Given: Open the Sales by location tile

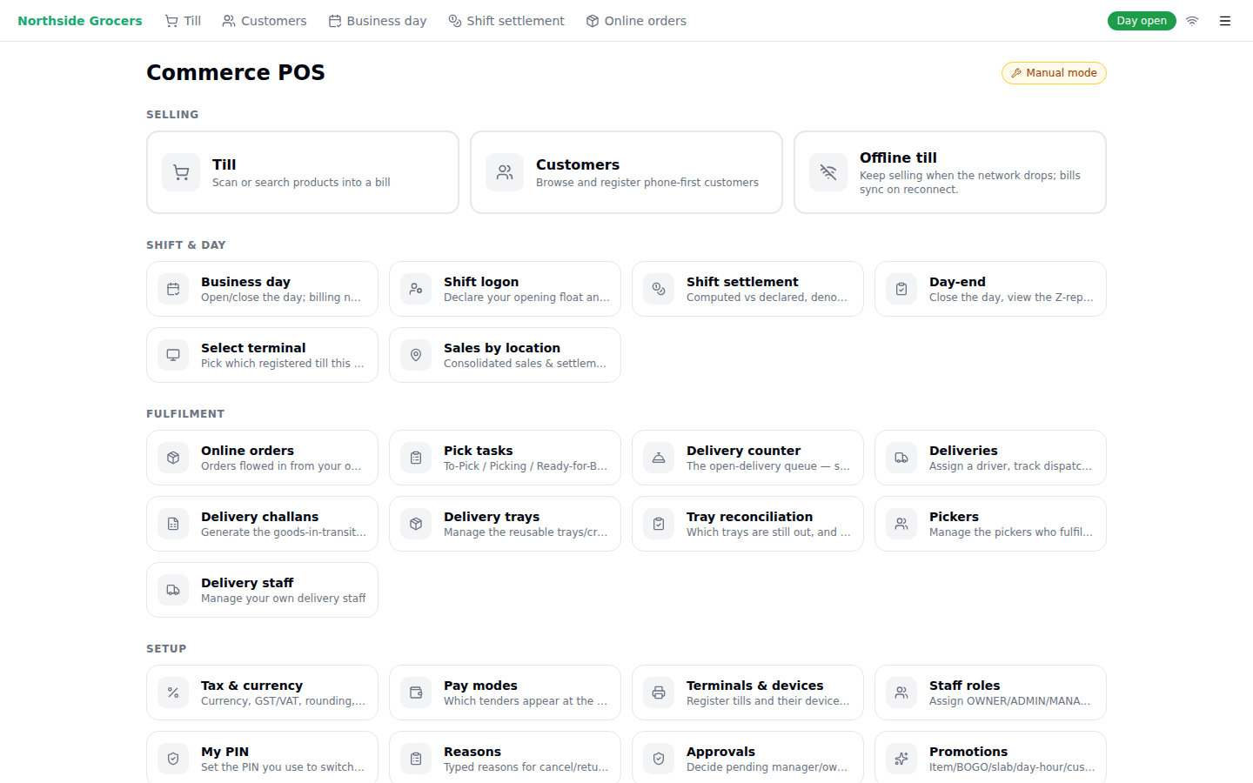Looking at the screenshot, I should pyautogui.click(x=505, y=355).
